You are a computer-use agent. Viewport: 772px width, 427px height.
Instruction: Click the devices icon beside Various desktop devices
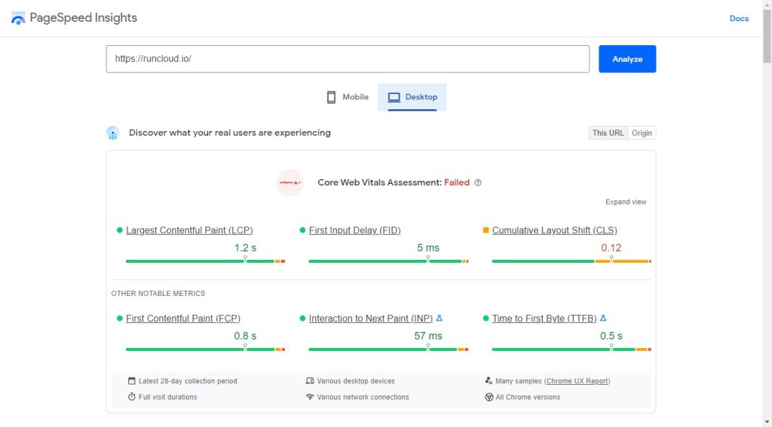[310, 381]
